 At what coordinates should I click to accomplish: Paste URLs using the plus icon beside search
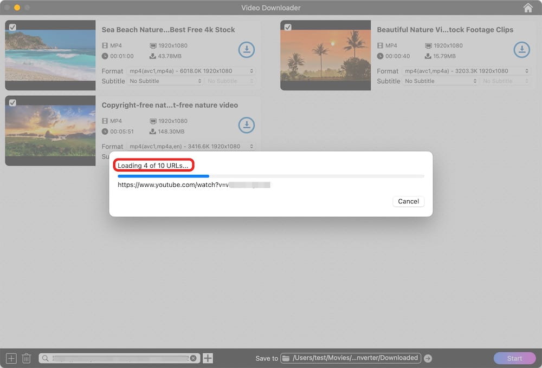208,358
